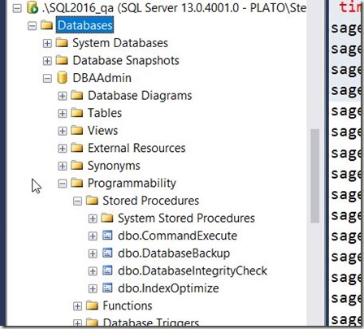Click the Synonyms folder icon
The image size is (364, 329).
77,165
